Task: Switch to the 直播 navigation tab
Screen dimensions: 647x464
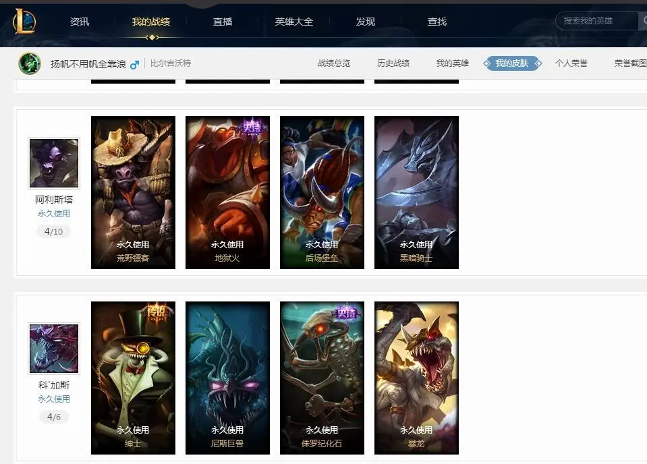Action: 223,22
